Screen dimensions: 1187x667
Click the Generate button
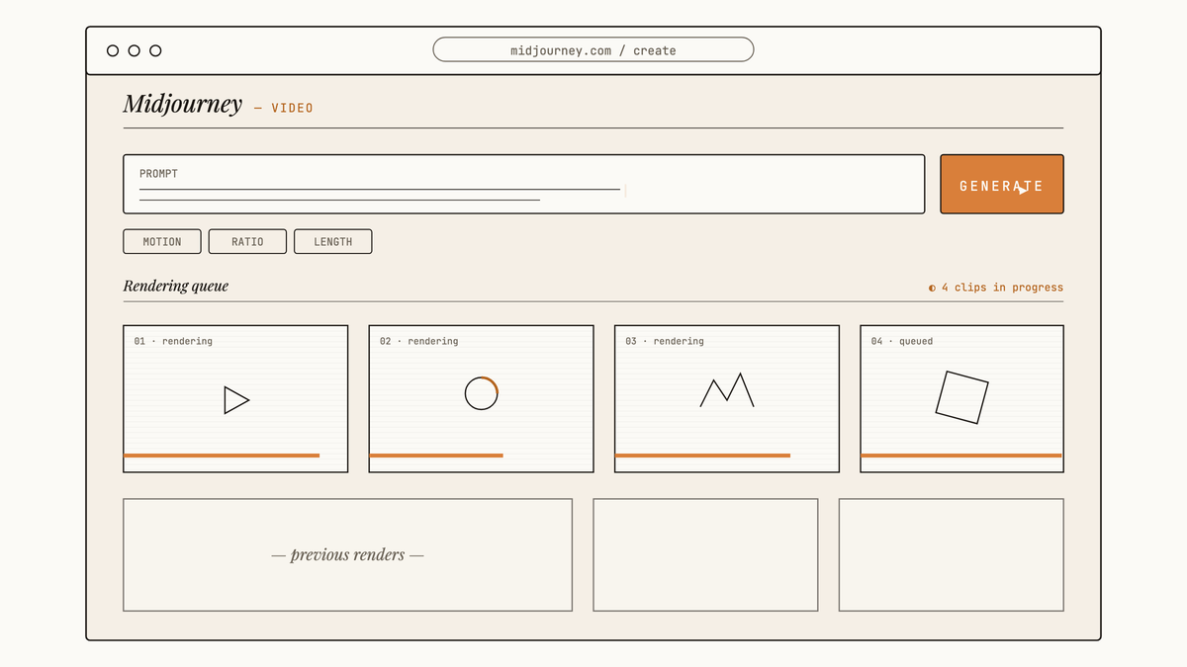[1001, 184]
